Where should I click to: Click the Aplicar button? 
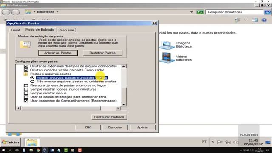(x=143, y=127)
